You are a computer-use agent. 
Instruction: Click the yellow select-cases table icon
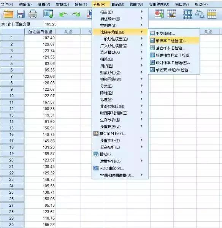tap(212, 14)
